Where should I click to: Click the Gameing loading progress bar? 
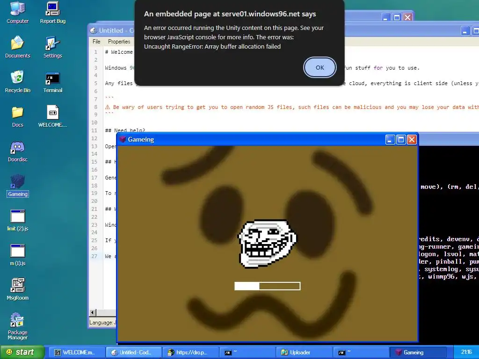click(x=267, y=286)
